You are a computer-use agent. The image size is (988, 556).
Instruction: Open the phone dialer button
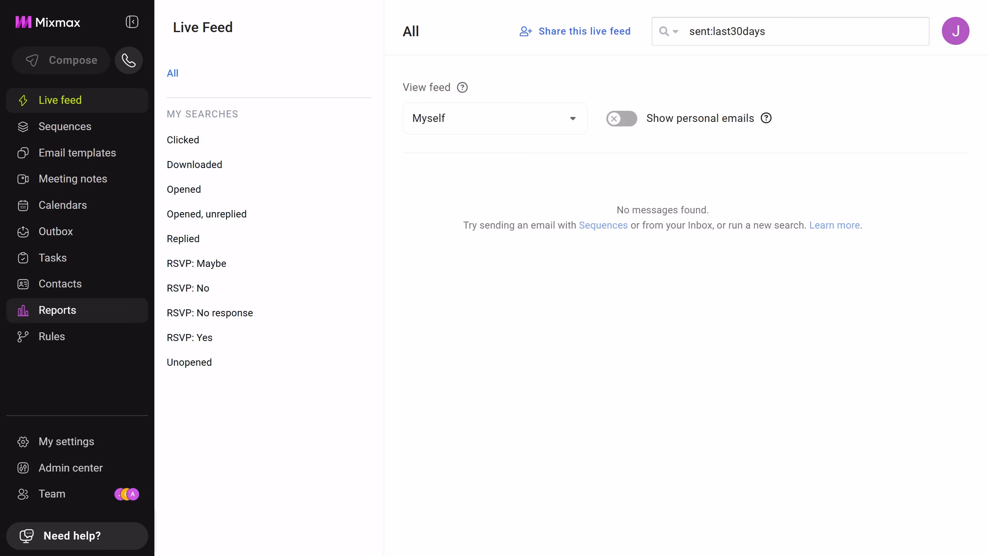click(129, 61)
